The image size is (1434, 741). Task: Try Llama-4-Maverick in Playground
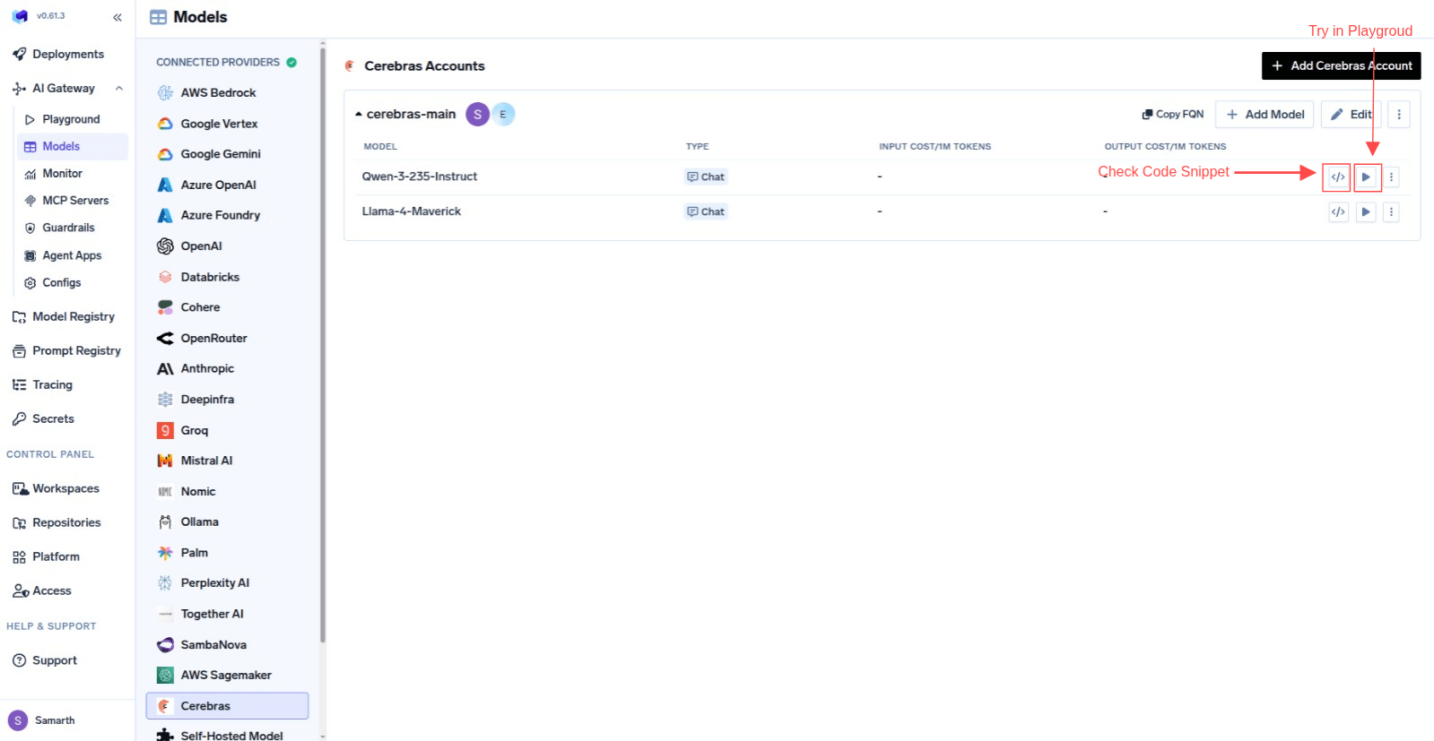pos(1366,212)
